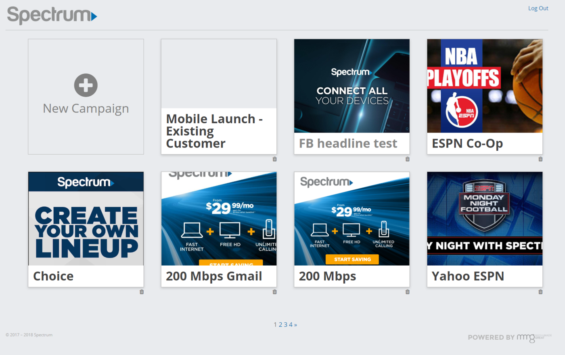Image resolution: width=565 pixels, height=355 pixels.
Task: Click the Choice campaign title
Action: (53, 276)
